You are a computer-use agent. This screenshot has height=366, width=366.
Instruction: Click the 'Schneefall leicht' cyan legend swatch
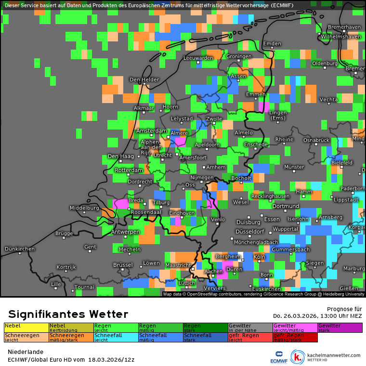click(x=116, y=337)
